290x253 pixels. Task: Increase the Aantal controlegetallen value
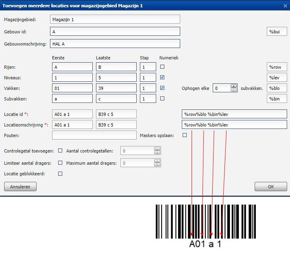(x=157, y=149)
